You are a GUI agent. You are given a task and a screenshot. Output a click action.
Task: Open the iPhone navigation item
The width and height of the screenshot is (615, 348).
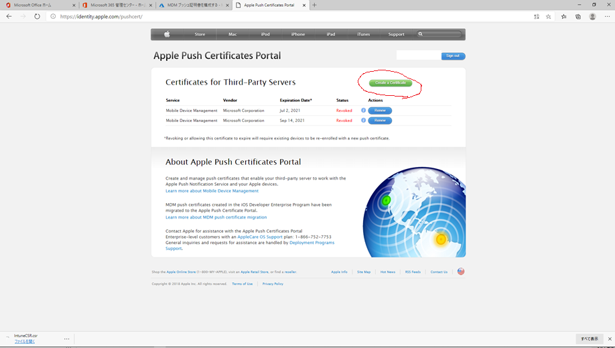[298, 34]
